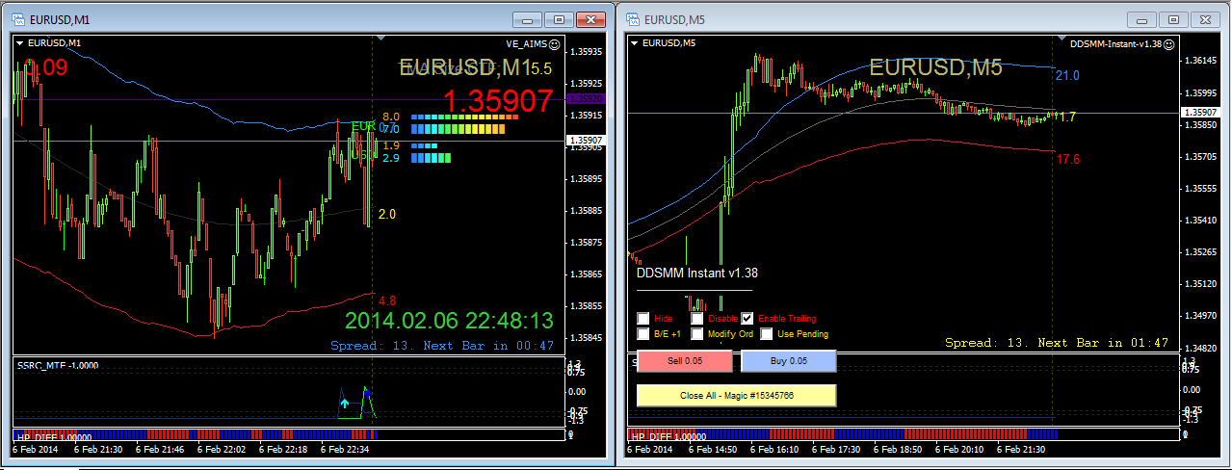Click the 1.36145 price axis label in M5 chart
1232x470 pixels.
coord(1201,61)
